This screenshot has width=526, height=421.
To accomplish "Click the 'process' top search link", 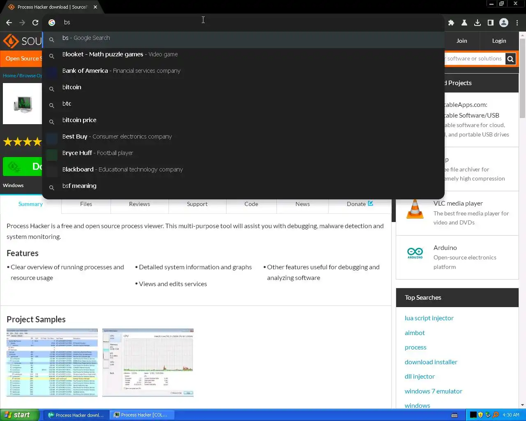I will tap(415, 347).
